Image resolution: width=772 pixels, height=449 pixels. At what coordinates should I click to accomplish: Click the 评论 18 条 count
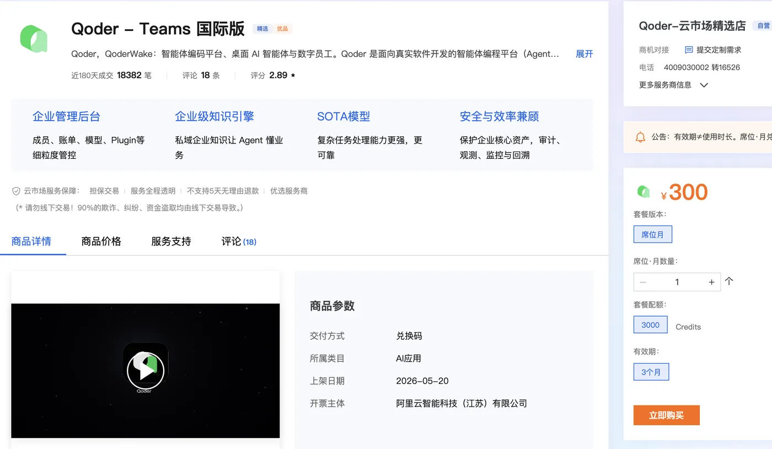pos(201,76)
